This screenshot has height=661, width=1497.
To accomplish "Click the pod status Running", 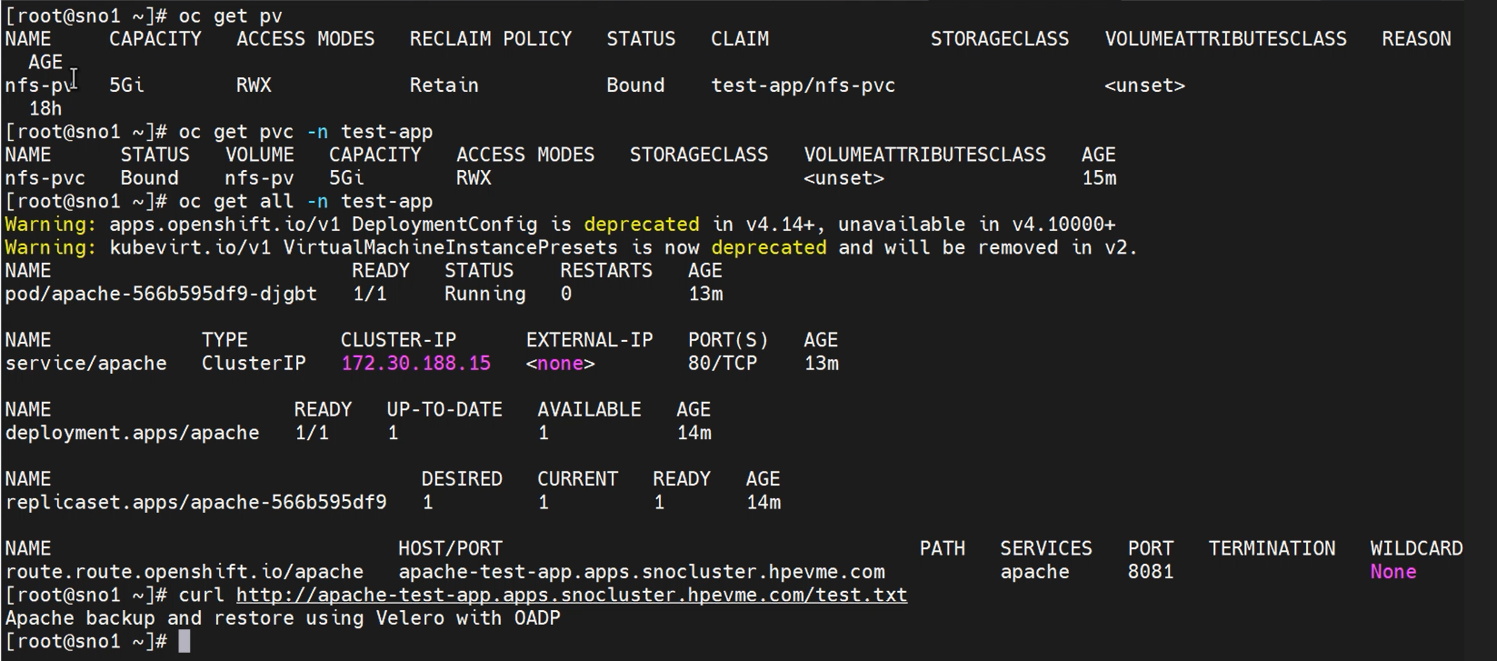I will [484, 295].
